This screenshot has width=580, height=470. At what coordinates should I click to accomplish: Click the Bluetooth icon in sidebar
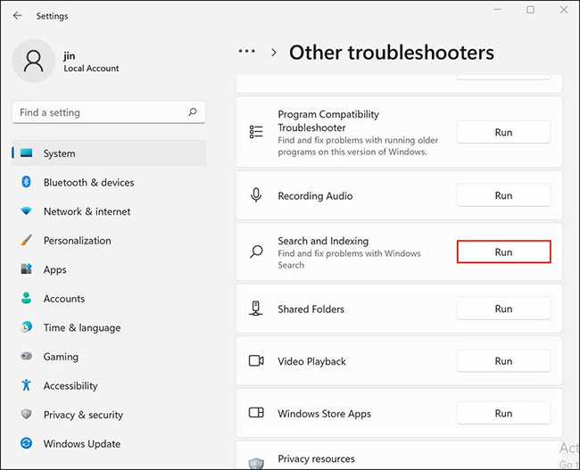pos(26,182)
